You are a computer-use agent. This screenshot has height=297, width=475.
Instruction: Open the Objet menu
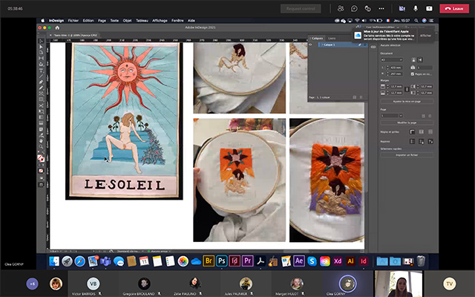tap(127, 21)
